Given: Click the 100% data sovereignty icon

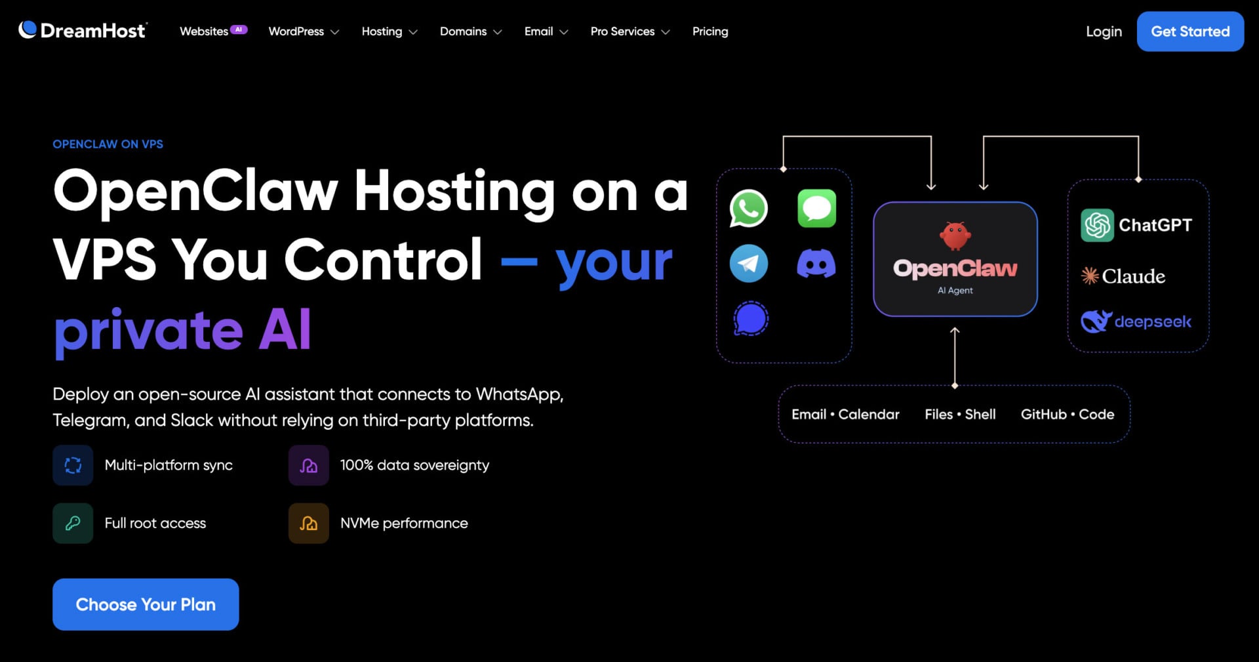Looking at the screenshot, I should [x=308, y=465].
